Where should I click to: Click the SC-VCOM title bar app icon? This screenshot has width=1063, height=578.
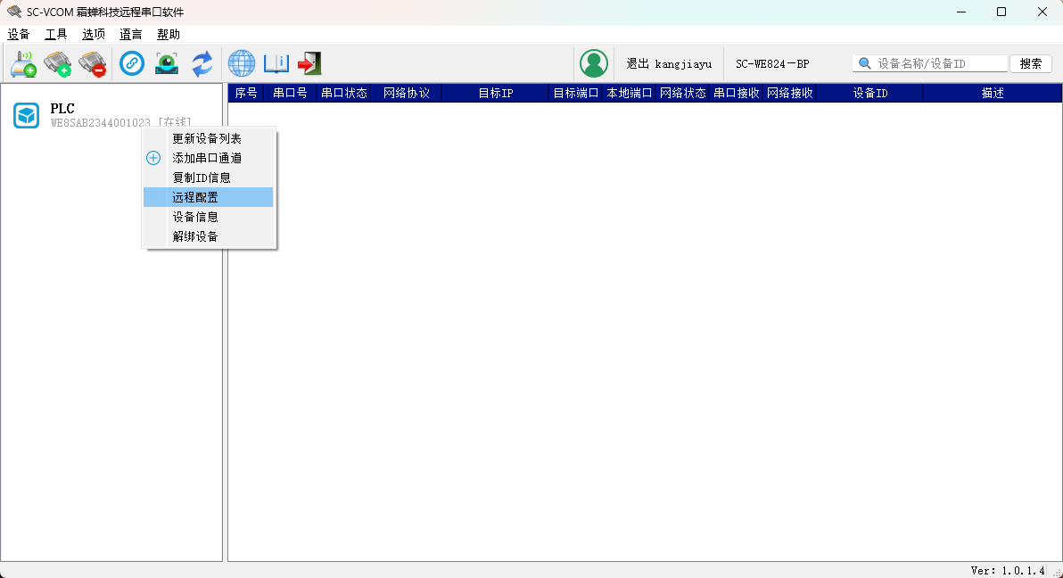pyautogui.click(x=14, y=12)
